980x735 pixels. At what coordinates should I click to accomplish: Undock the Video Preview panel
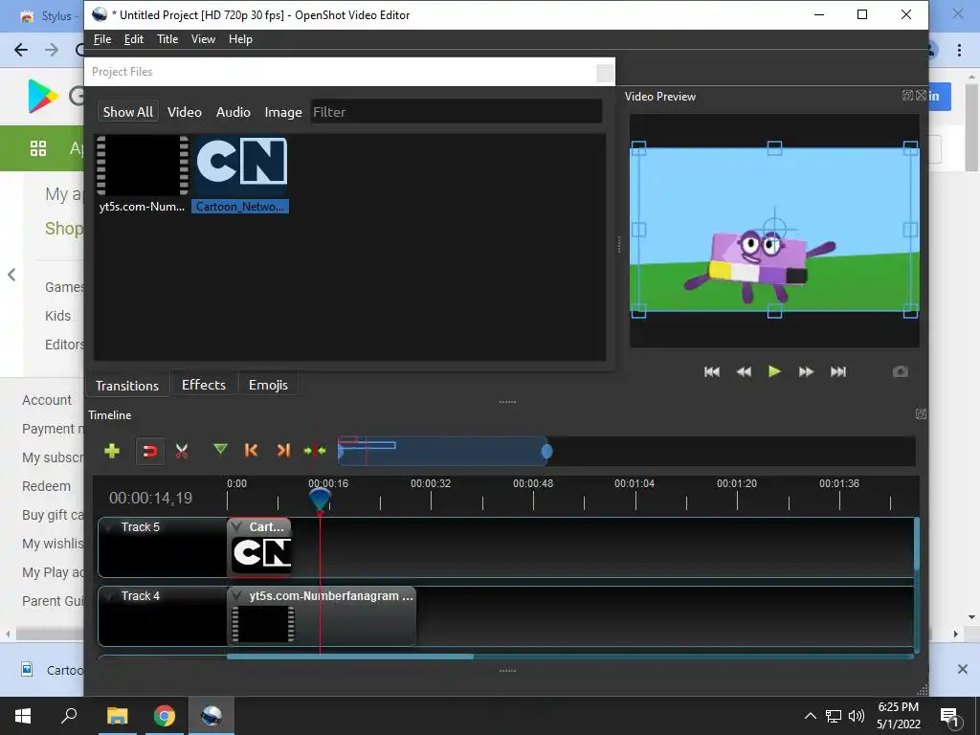907,95
